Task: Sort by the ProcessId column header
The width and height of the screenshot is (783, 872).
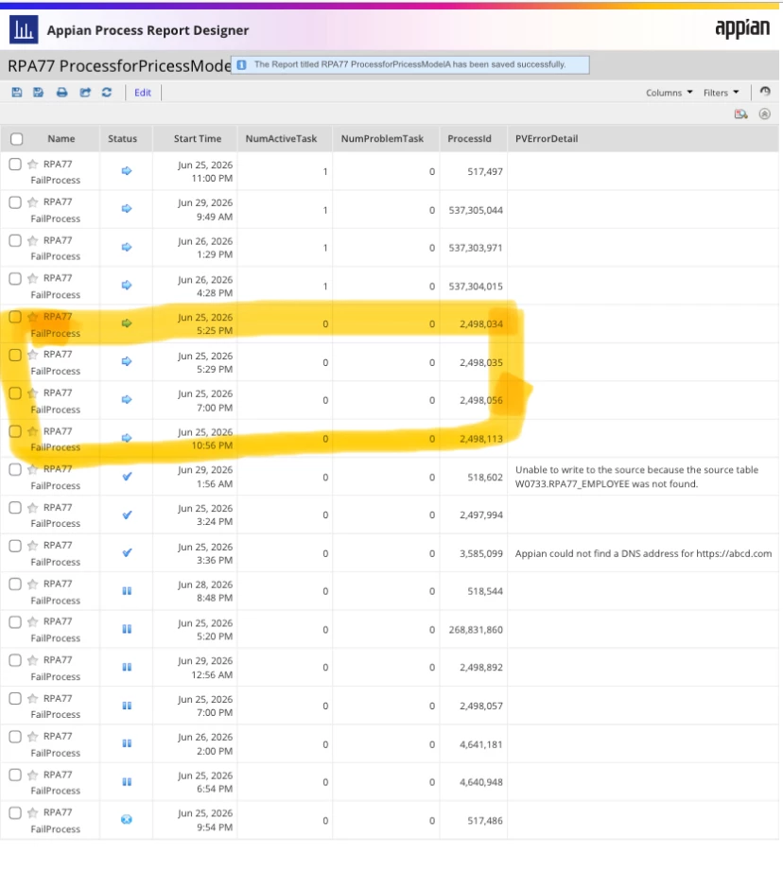Action: click(469, 138)
